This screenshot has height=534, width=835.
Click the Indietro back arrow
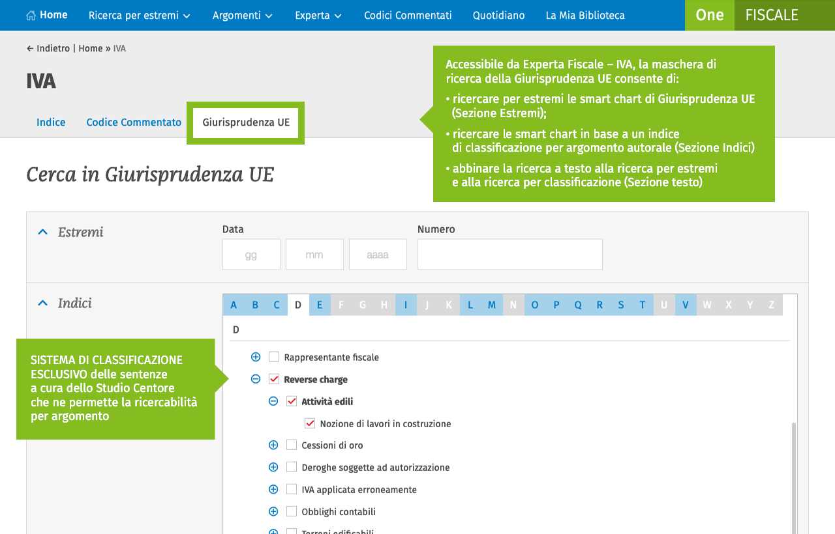(x=30, y=49)
